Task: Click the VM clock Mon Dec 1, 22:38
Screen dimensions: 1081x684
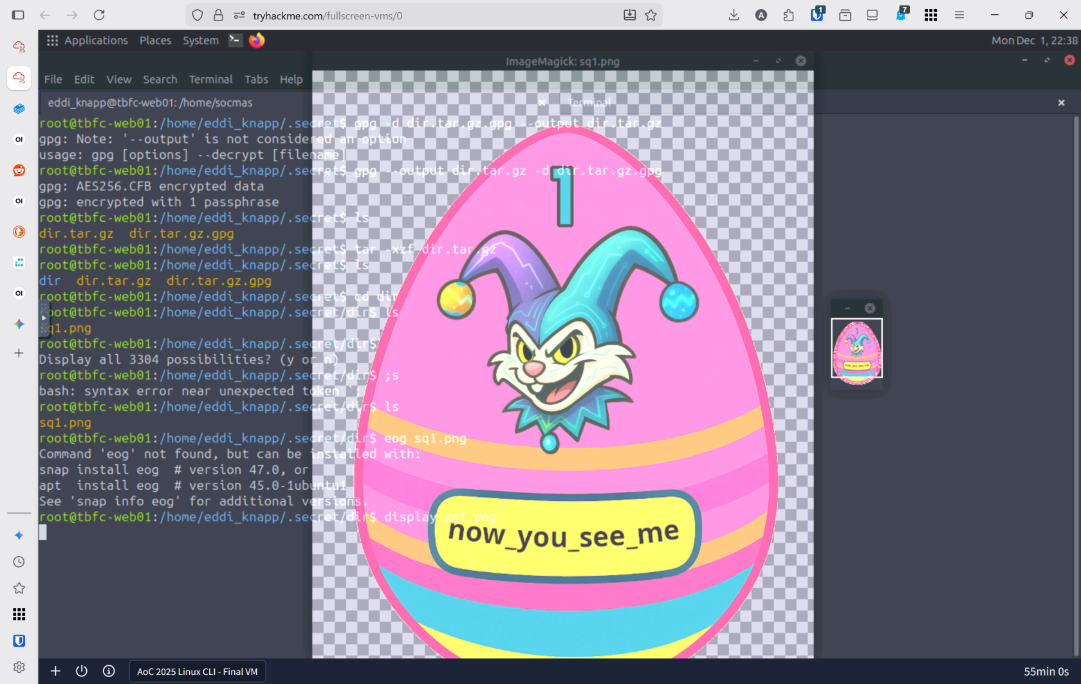Action: (x=1034, y=40)
